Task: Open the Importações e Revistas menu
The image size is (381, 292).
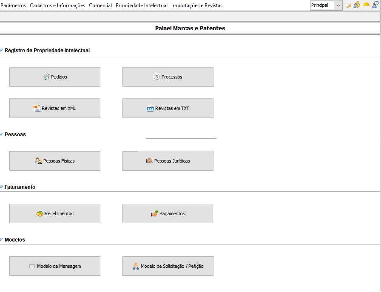Action: 196,6
